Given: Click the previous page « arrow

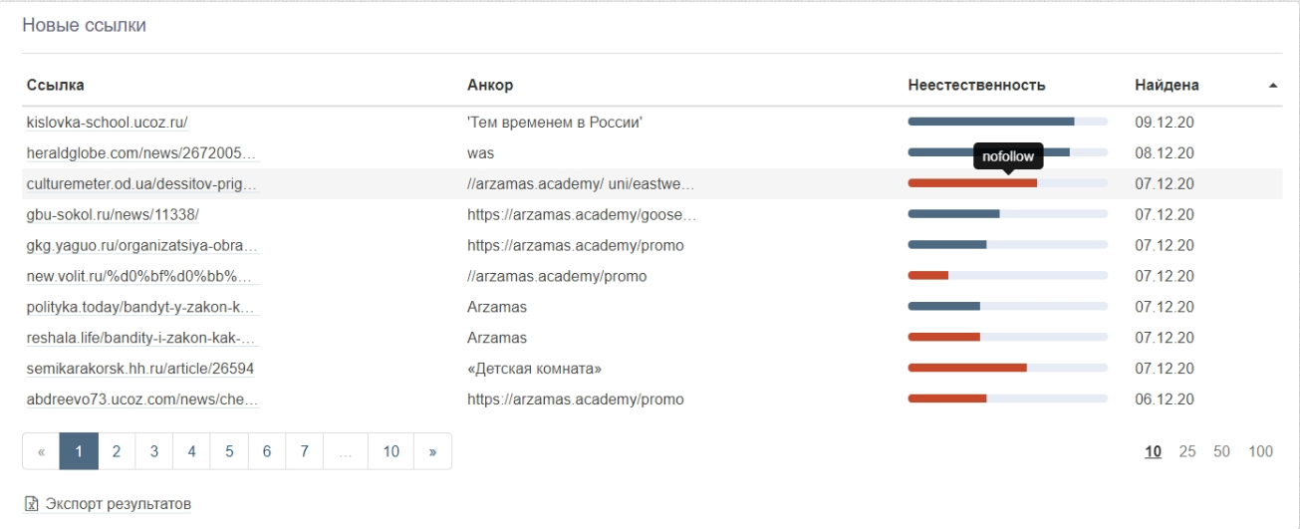Looking at the screenshot, I should [x=41, y=451].
